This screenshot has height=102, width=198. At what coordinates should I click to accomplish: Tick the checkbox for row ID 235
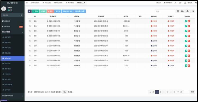(x=30, y=66)
